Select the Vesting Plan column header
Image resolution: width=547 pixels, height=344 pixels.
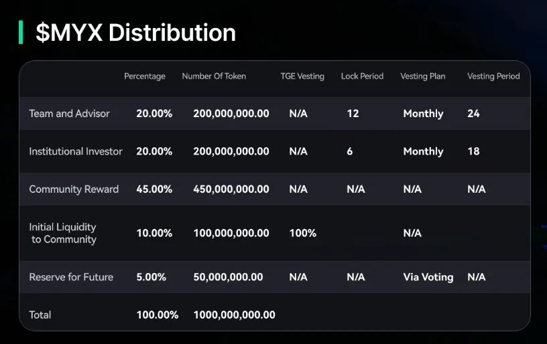422,76
